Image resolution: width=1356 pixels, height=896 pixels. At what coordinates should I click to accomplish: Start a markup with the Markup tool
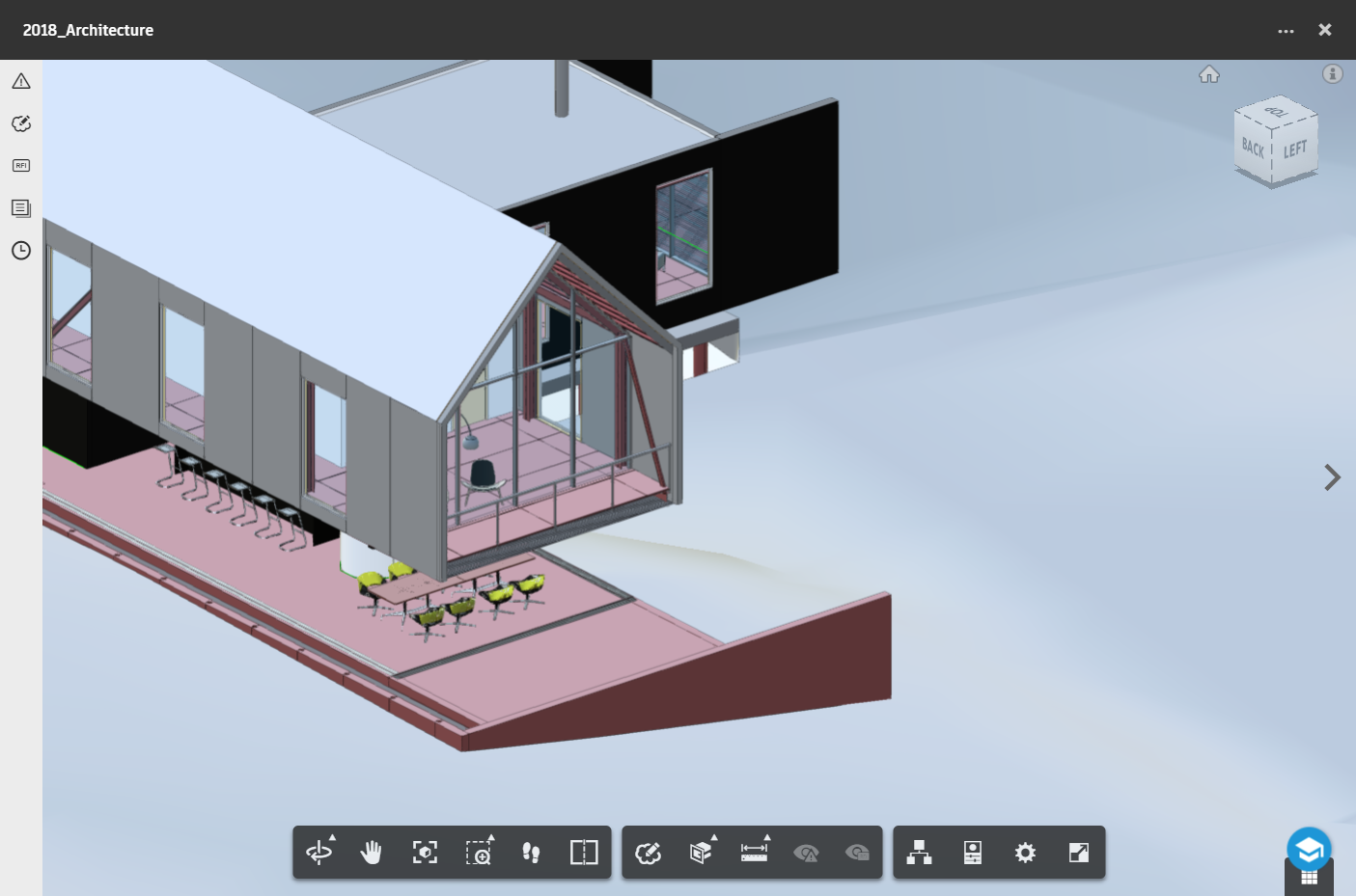coord(650,853)
